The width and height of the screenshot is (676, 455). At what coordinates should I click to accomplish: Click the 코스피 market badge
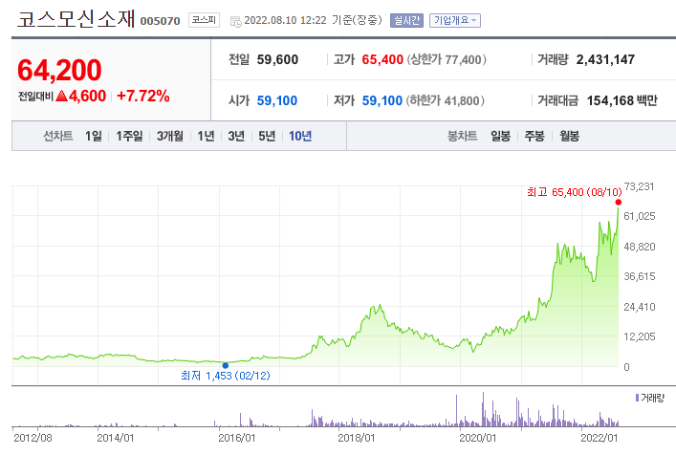[204, 20]
